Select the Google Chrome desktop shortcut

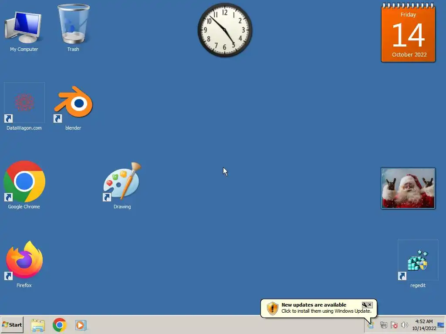pos(24,181)
